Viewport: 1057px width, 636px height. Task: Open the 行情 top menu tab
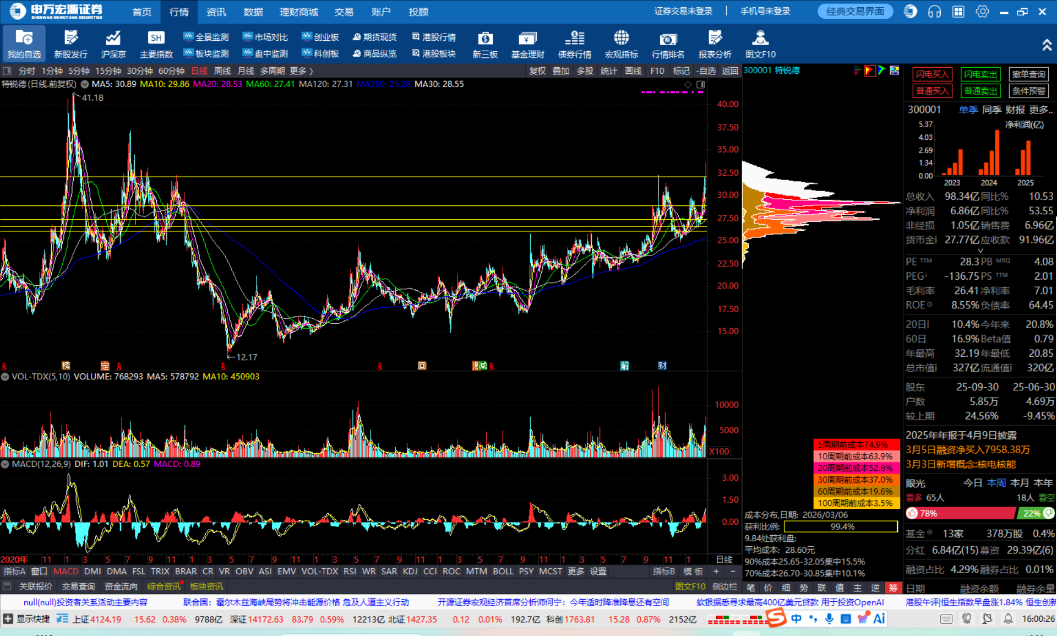coord(179,12)
